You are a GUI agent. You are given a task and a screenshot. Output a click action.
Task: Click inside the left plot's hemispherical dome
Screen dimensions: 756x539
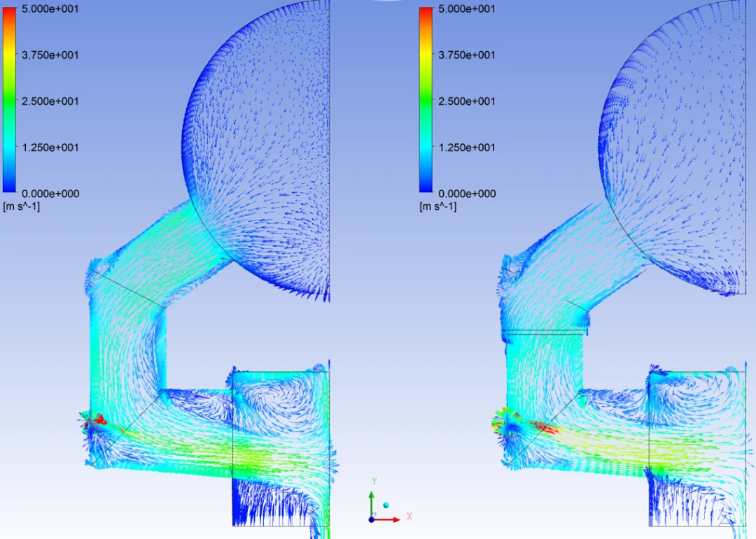coord(266,140)
